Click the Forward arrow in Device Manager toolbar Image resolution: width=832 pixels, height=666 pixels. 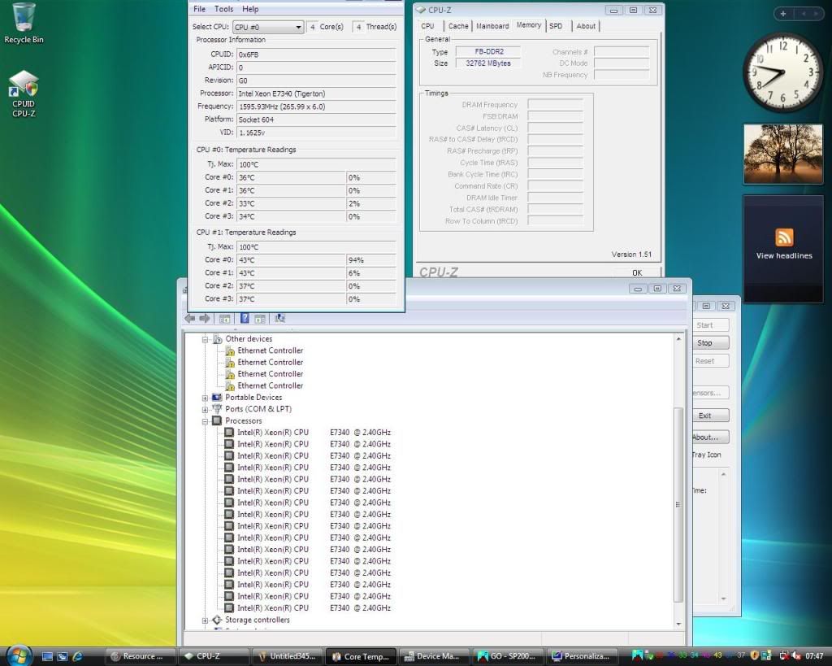[x=204, y=318]
